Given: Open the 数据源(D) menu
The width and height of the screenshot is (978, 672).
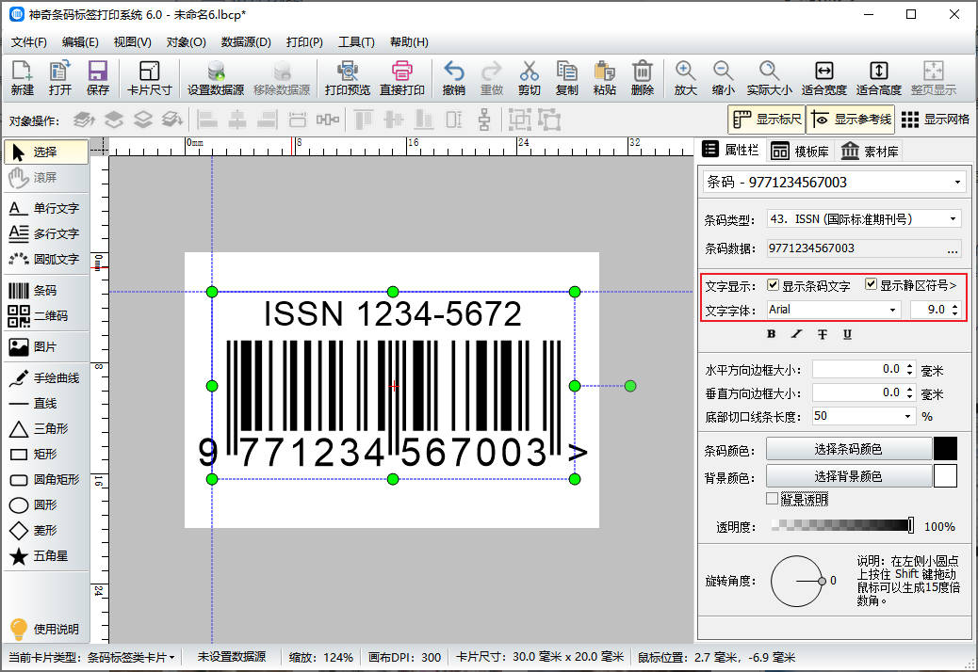Looking at the screenshot, I should click(246, 42).
